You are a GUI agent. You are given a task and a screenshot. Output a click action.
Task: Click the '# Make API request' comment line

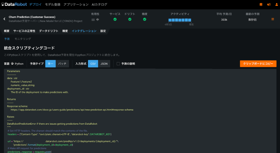pyautogui.click(x=27, y=148)
